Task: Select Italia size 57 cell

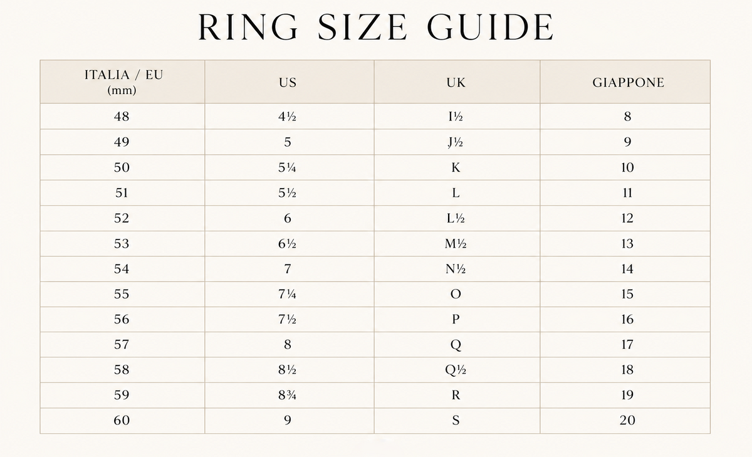Action: click(x=122, y=345)
